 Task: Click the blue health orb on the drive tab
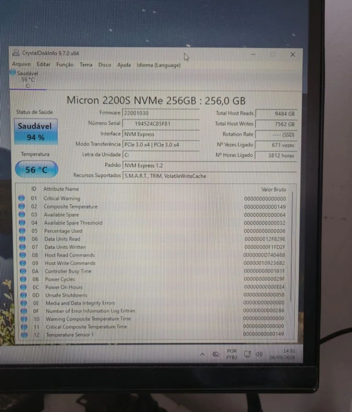pyautogui.click(x=13, y=73)
